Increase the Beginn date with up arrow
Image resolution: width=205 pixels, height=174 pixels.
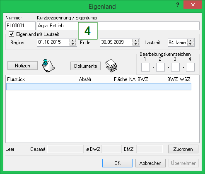(x=72, y=41)
